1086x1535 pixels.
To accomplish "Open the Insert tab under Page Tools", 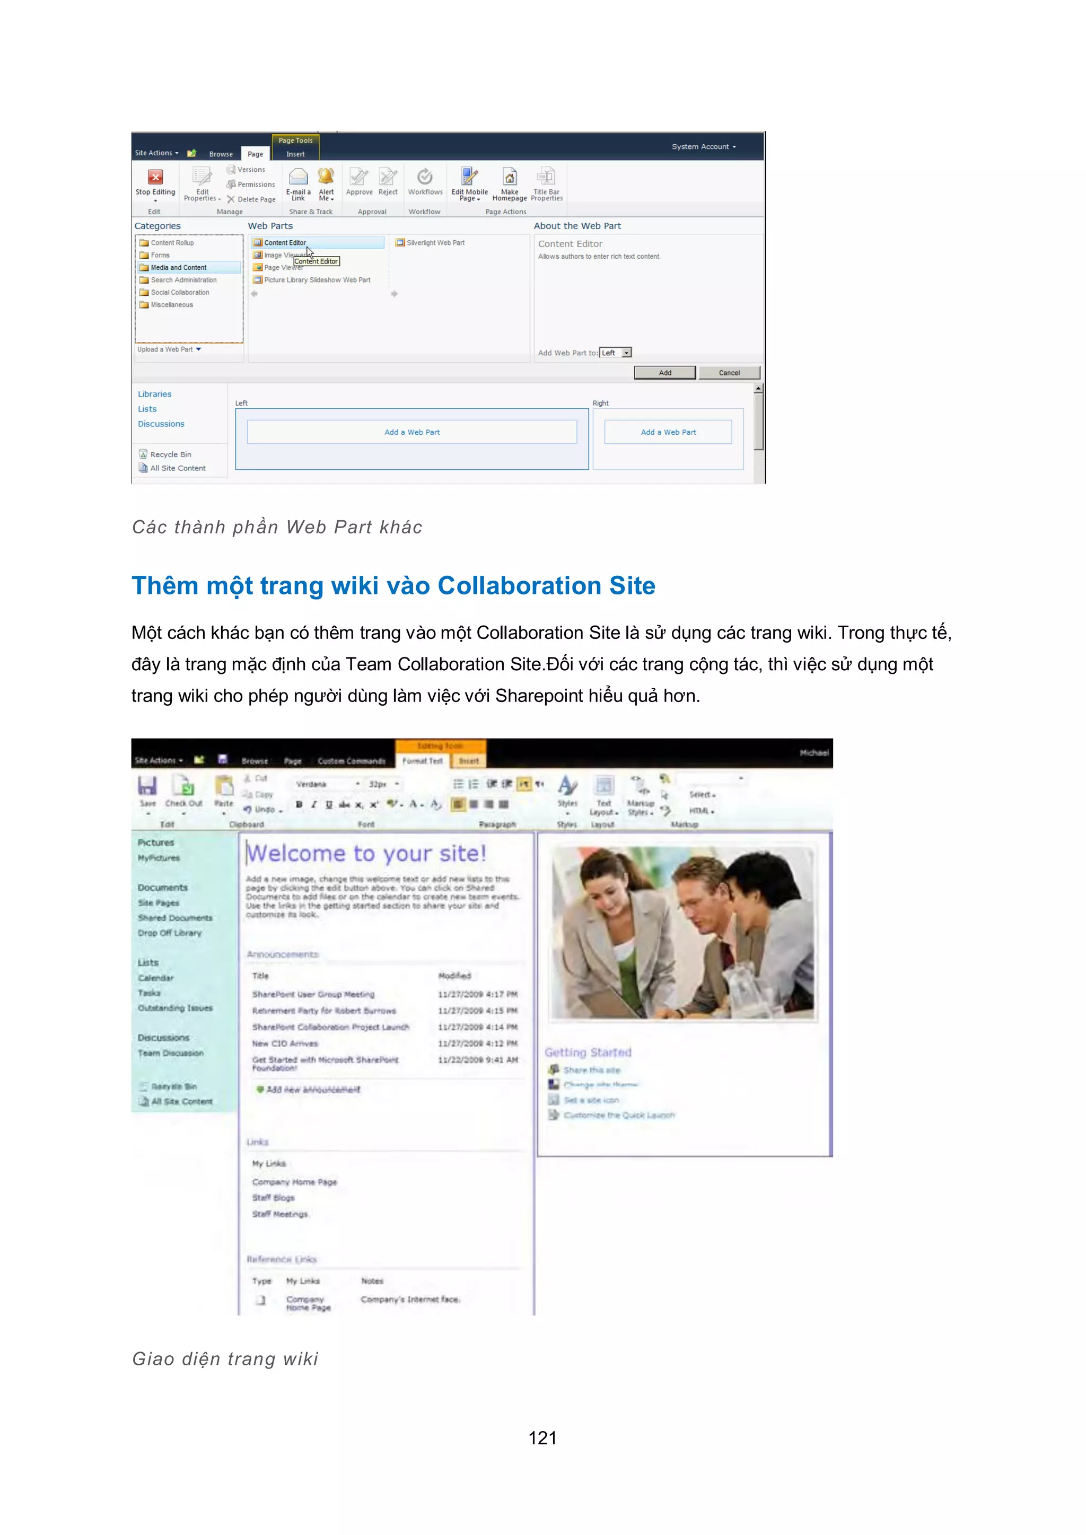I will (295, 154).
